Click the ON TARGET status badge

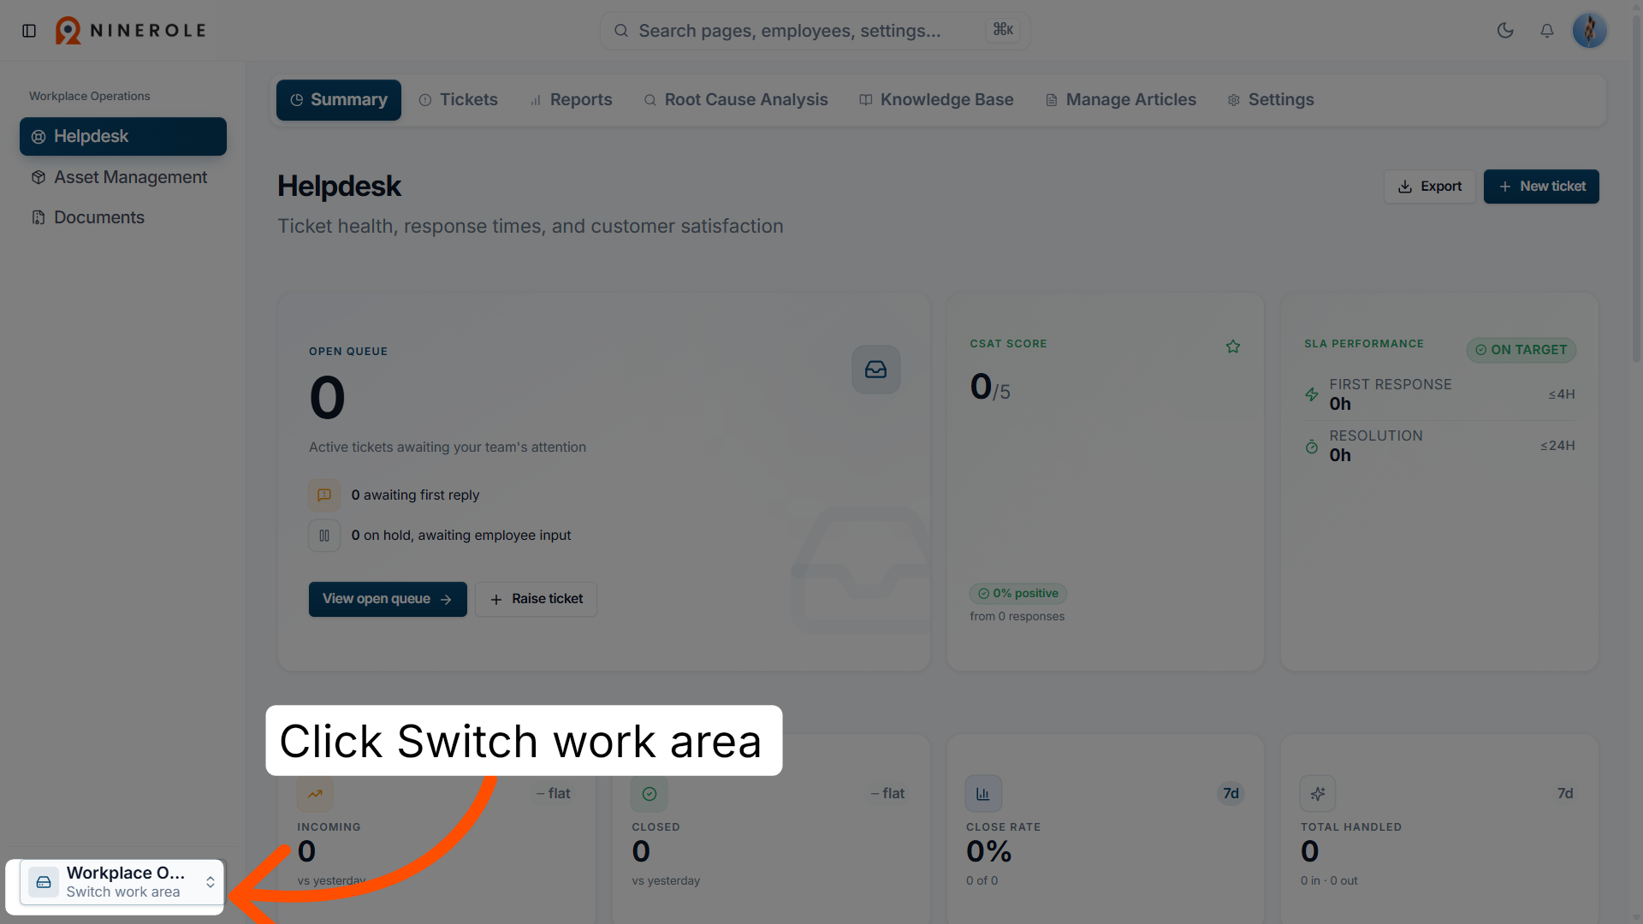tap(1521, 350)
